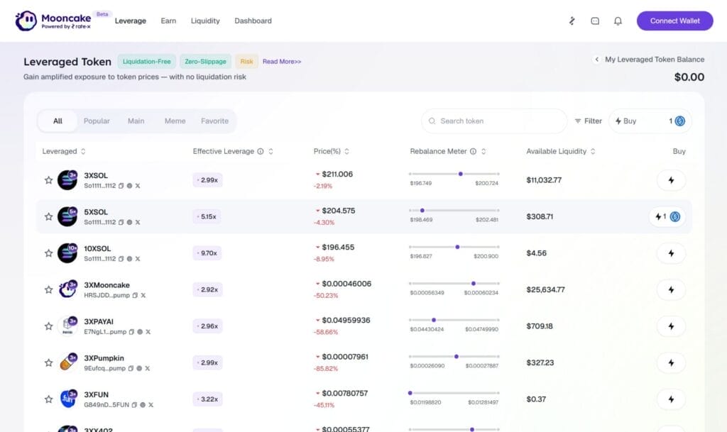Sort by Effective Leverage arrows
The height and width of the screenshot is (432, 727).
coord(270,151)
